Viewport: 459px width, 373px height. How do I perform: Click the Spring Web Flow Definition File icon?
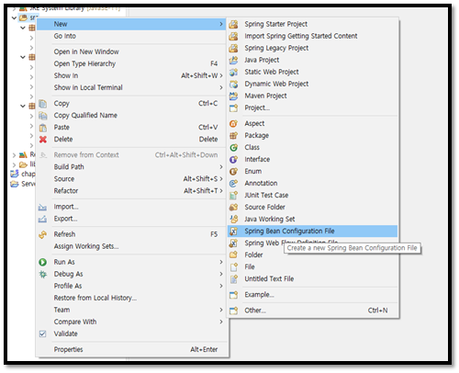pos(233,243)
